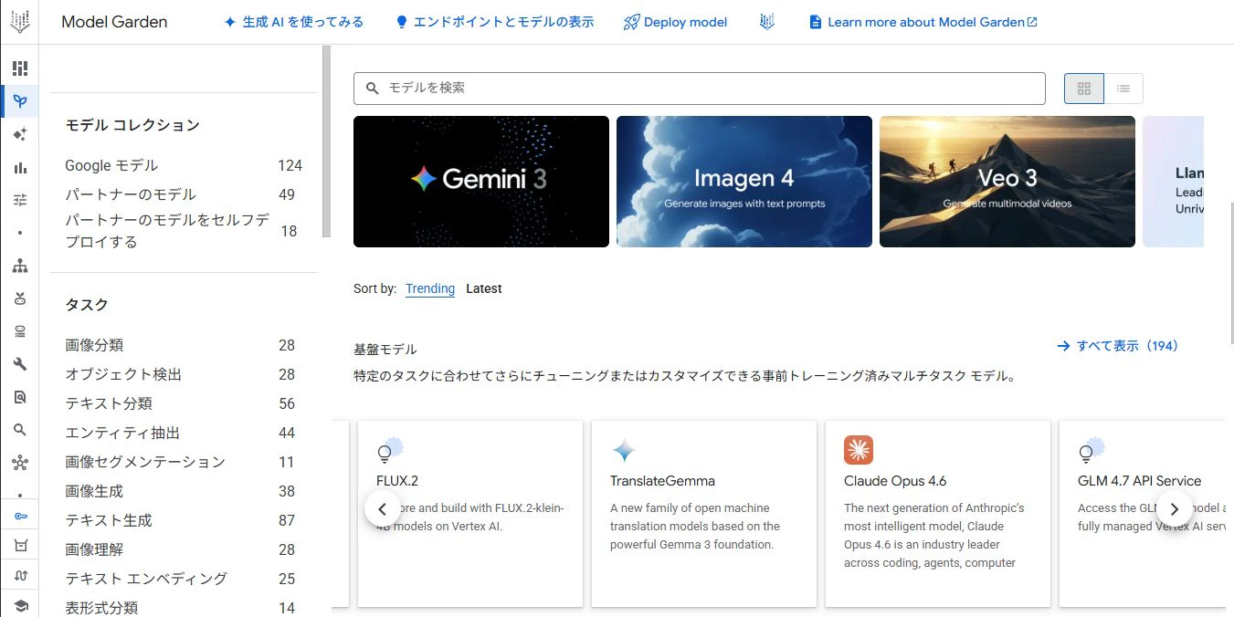Open the Dashboard grid icon in sidebar
Image resolution: width=1234 pixels, height=617 pixels.
coord(20,68)
